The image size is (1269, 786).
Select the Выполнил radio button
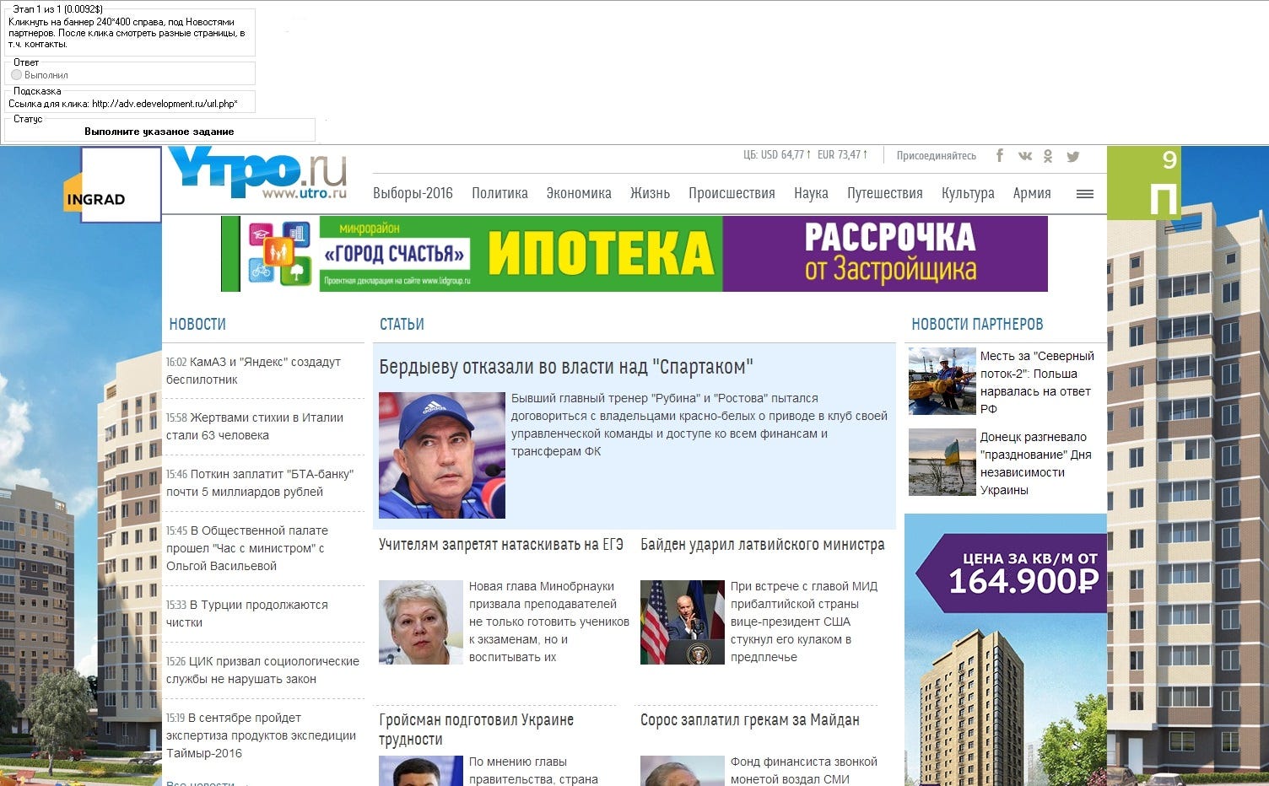click(16, 75)
